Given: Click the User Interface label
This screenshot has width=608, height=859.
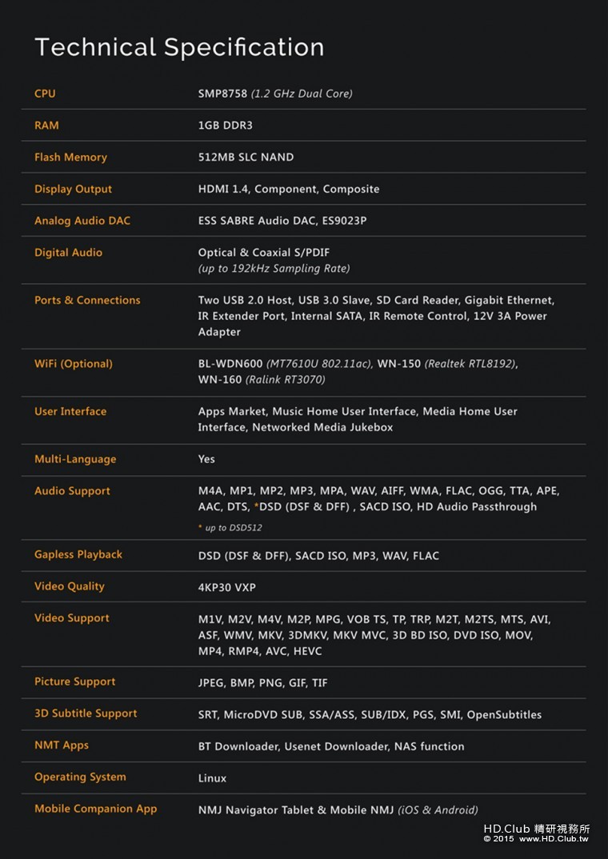Looking at the screenshot, I should coord(70,412).
